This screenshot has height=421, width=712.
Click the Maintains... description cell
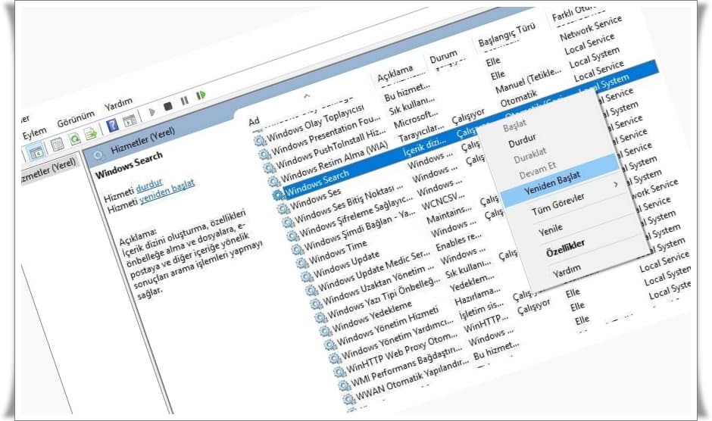click(x=448, y=215)
